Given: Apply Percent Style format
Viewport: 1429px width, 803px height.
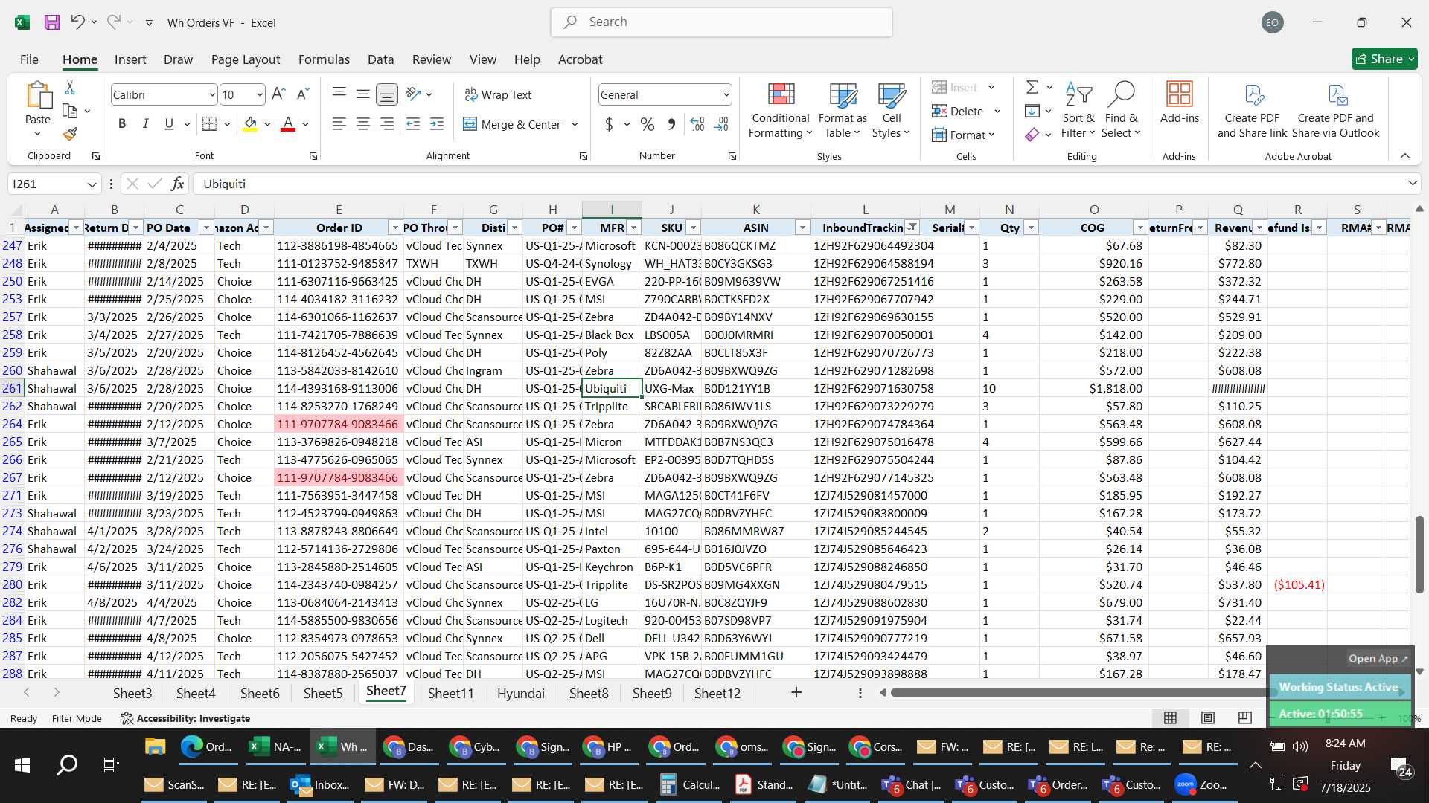Looking at the screenshot, I should 648,124.
